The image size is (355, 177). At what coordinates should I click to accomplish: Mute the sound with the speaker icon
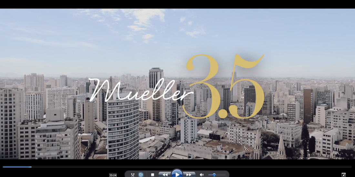point(201,175)
